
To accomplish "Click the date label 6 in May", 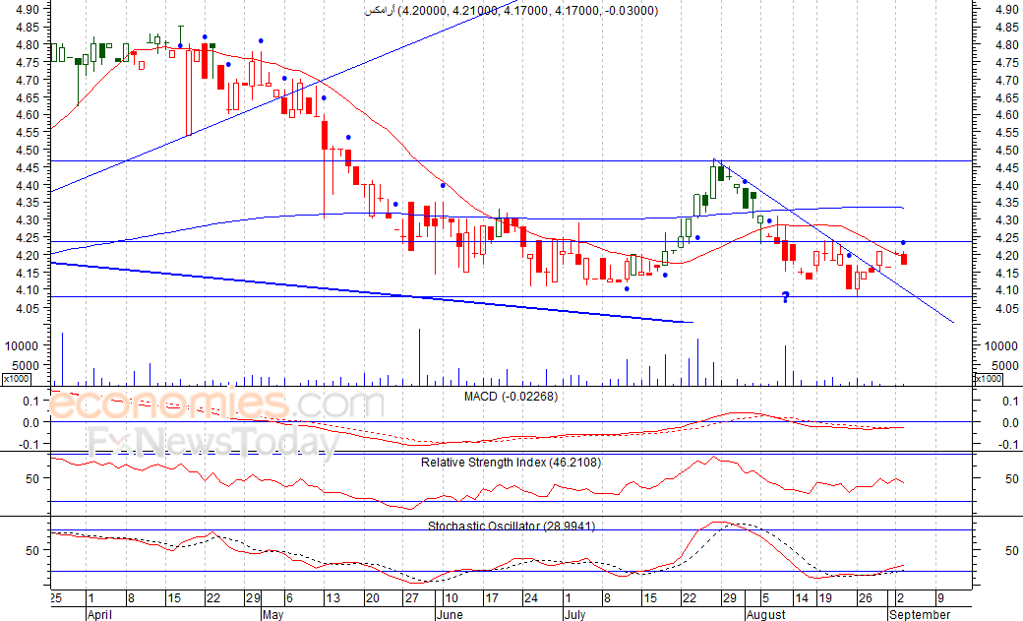I will (289, 598).
